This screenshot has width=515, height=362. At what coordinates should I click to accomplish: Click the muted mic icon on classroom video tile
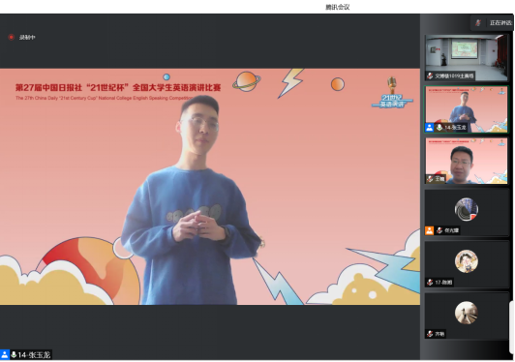tap(430, 75)
